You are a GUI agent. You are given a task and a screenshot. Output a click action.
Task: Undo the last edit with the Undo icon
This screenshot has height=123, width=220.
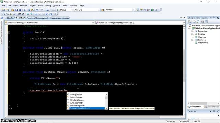[x=37, y=10]
